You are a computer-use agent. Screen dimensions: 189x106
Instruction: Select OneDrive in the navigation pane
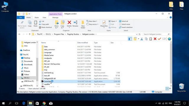click(26, 50)
